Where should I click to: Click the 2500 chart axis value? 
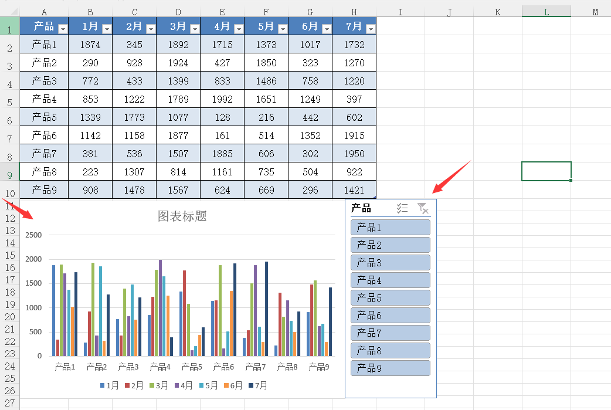point(33,235)
